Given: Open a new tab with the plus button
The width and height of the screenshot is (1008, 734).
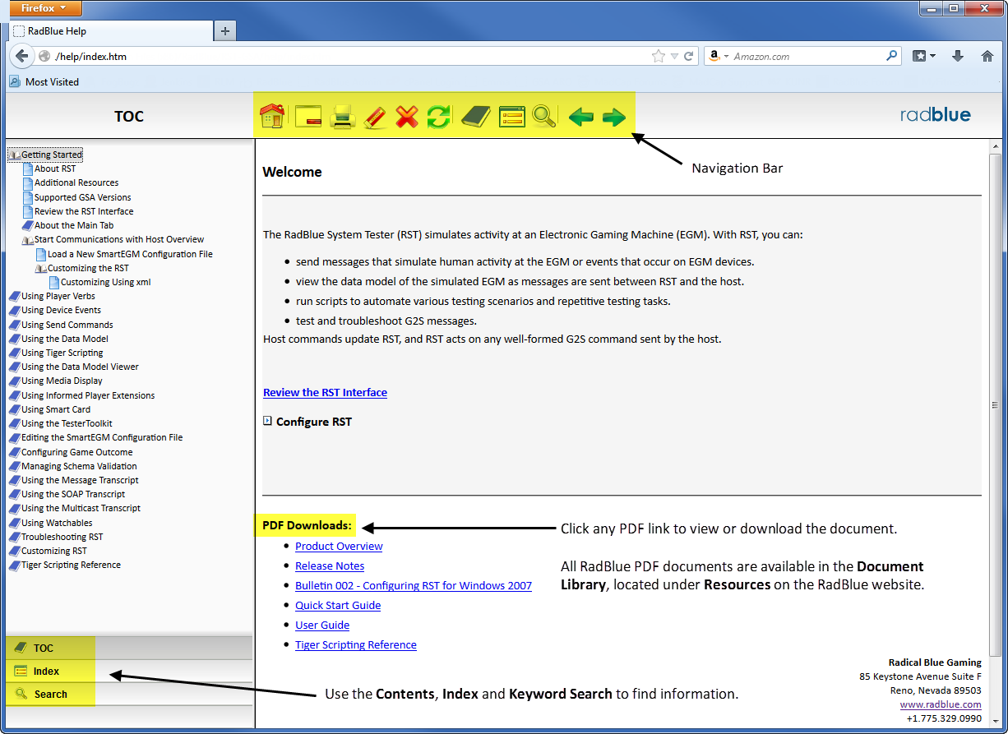Looking at the screenshot, I should click(x=225, y=31).
